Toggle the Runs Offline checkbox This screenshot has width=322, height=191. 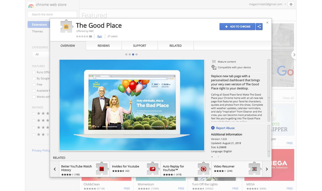click(34, 72)
